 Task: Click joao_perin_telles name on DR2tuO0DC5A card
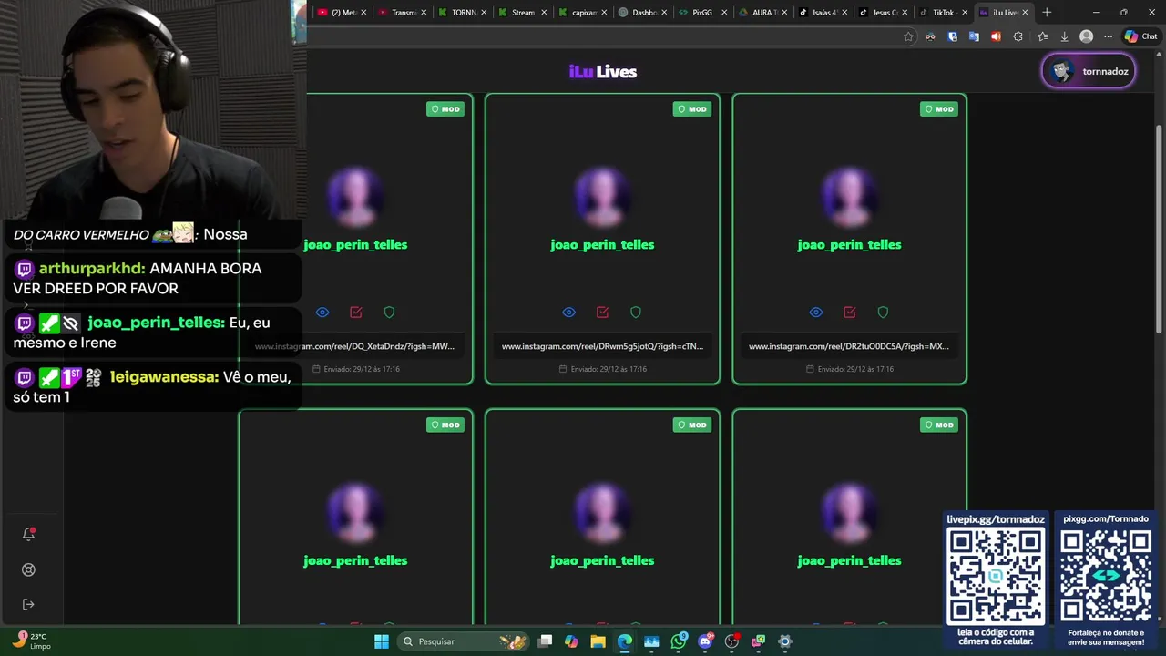tap(849, 244)
